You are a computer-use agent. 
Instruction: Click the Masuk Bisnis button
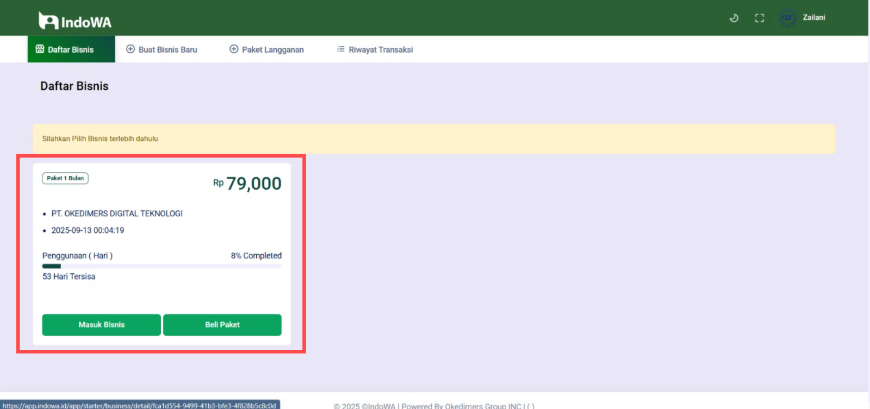(x=102, y=325)
